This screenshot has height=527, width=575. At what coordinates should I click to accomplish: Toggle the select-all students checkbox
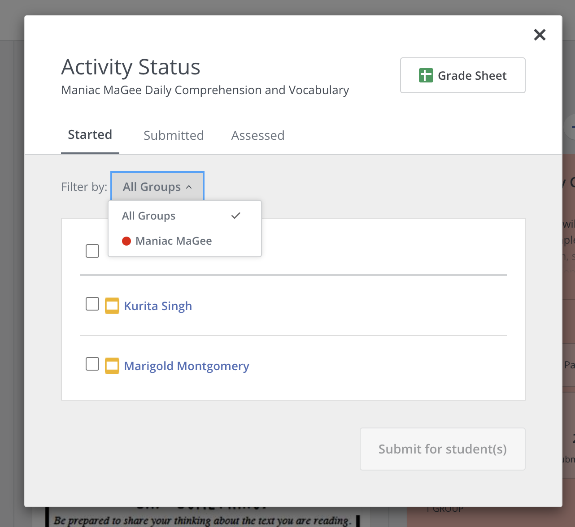point(92,251)
